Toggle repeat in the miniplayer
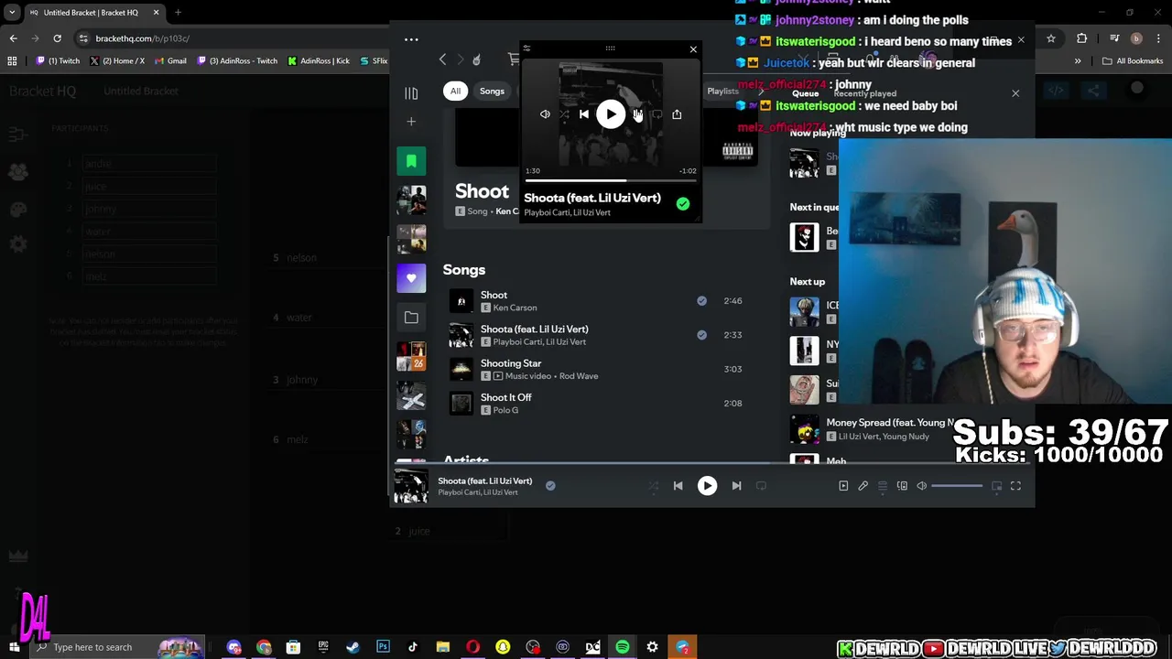 click(657, 114)
